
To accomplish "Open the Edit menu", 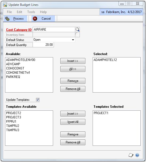I will (x=19, y=12).
